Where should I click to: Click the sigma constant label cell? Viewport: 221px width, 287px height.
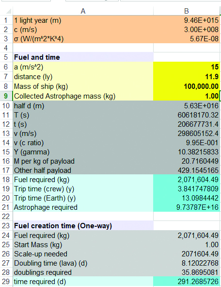(83, 39)
